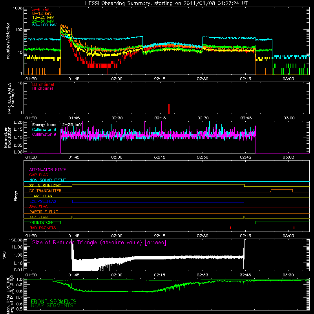Click the HI channel legend entry
The image size is (314, 314).
tap(42, 89)
